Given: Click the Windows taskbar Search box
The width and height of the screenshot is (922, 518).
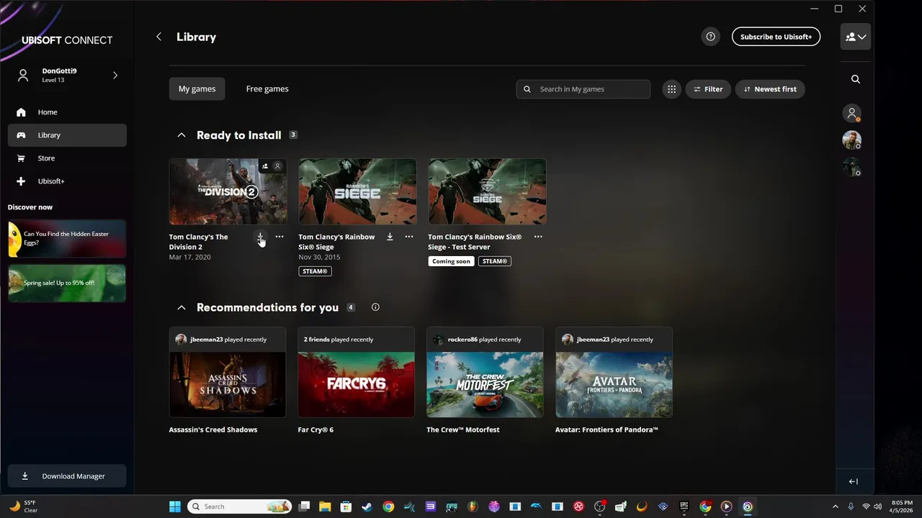Looking at the screenshot, I should pyautogui.click(x=239, y=506).
